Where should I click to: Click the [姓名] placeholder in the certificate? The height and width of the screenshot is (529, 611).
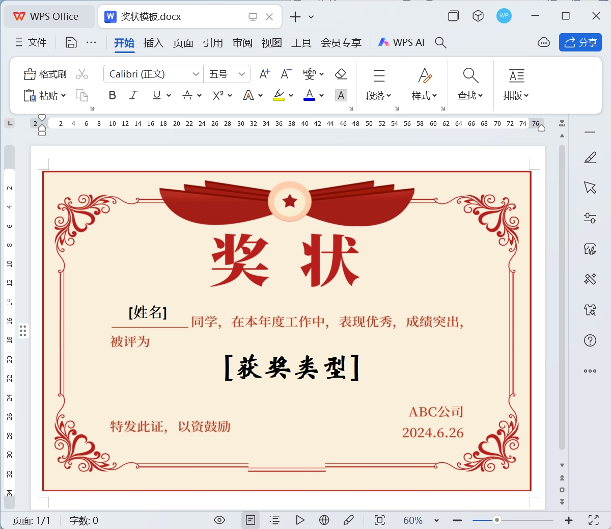[148, 312]
